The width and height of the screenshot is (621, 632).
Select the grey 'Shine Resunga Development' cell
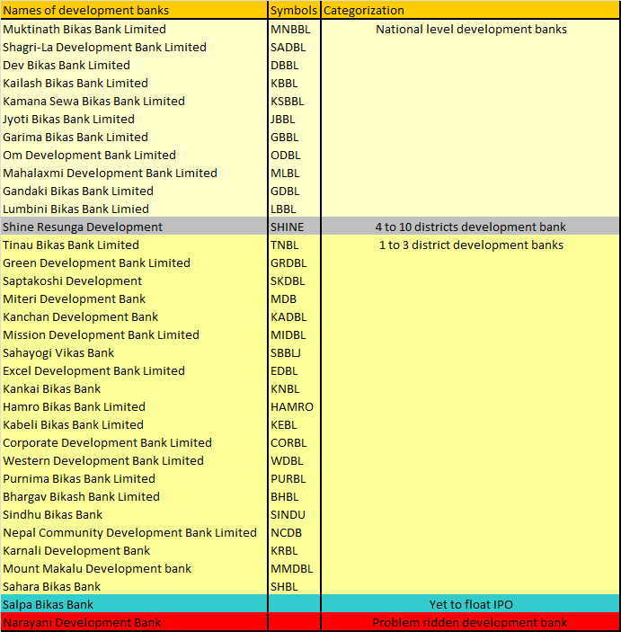tap(134, 227)
